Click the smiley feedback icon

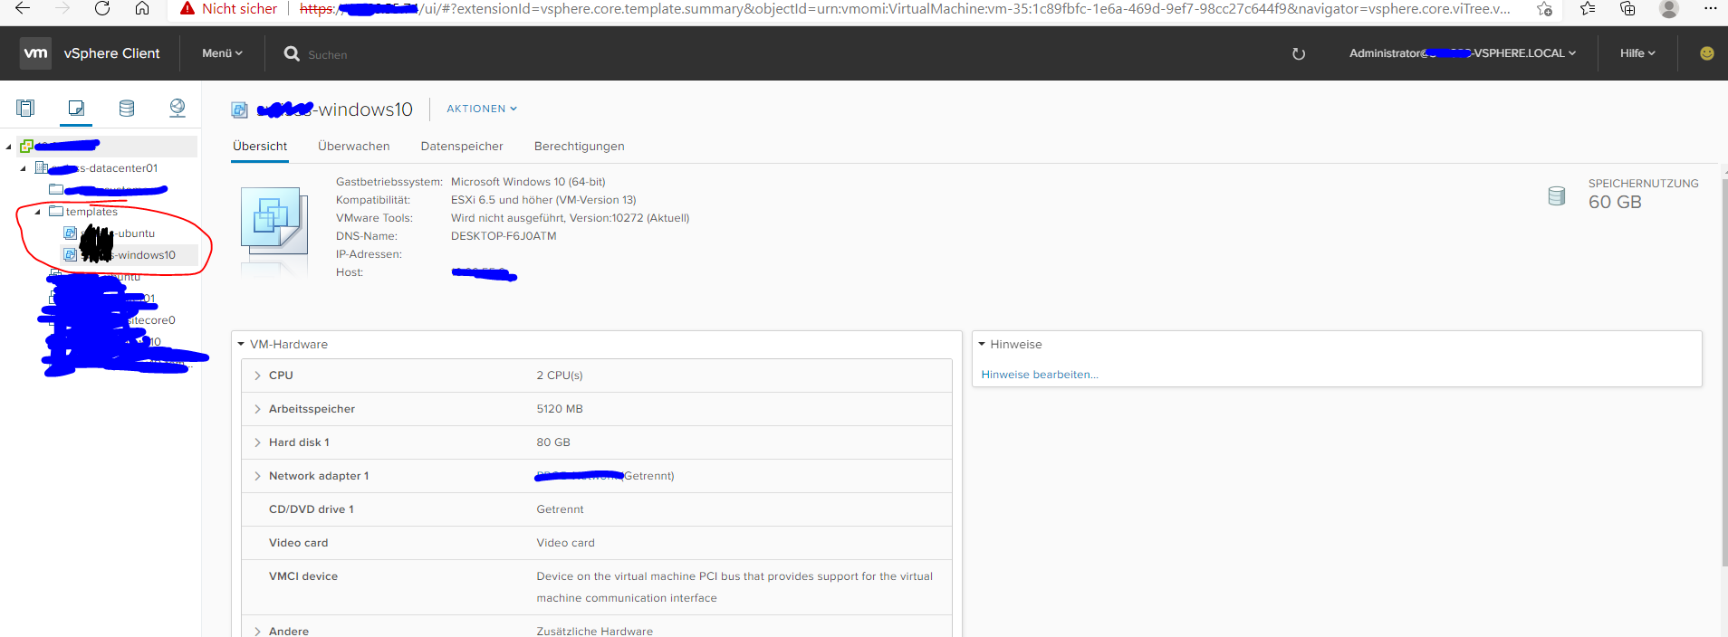point(1706,53)
